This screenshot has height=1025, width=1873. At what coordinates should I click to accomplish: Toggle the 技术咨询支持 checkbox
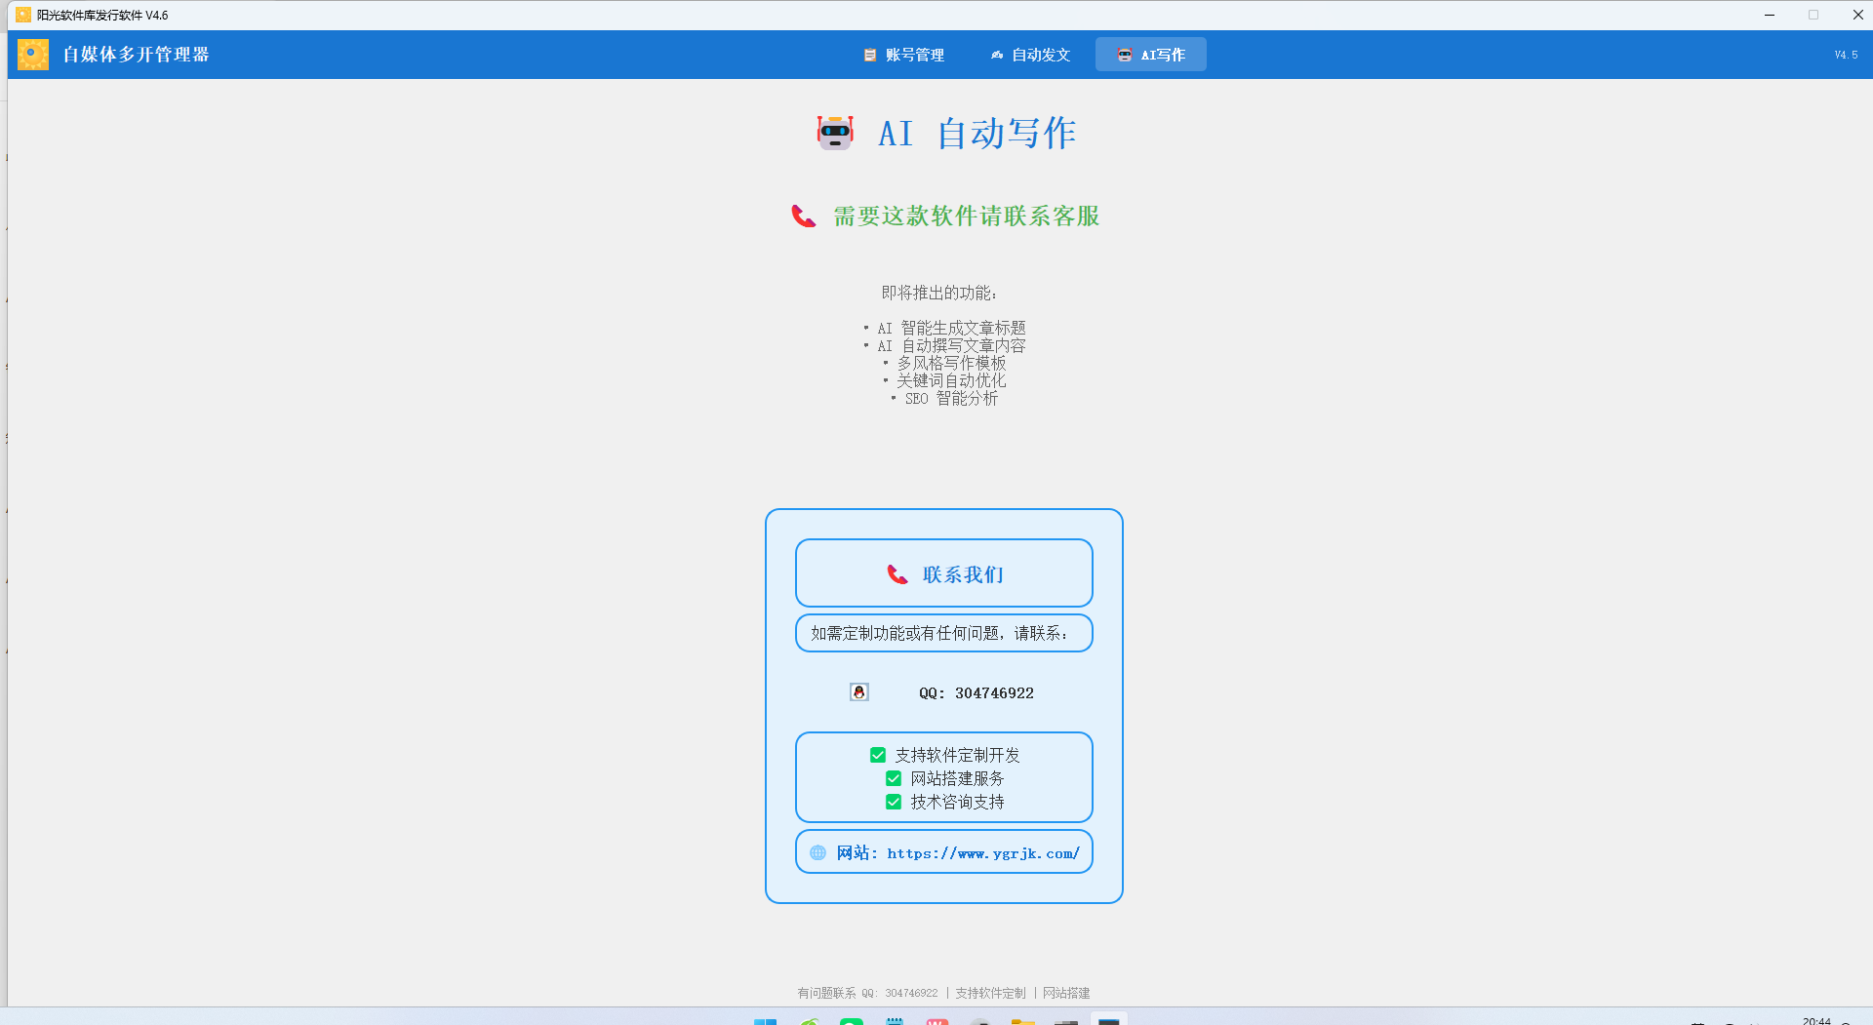point(894,802)
